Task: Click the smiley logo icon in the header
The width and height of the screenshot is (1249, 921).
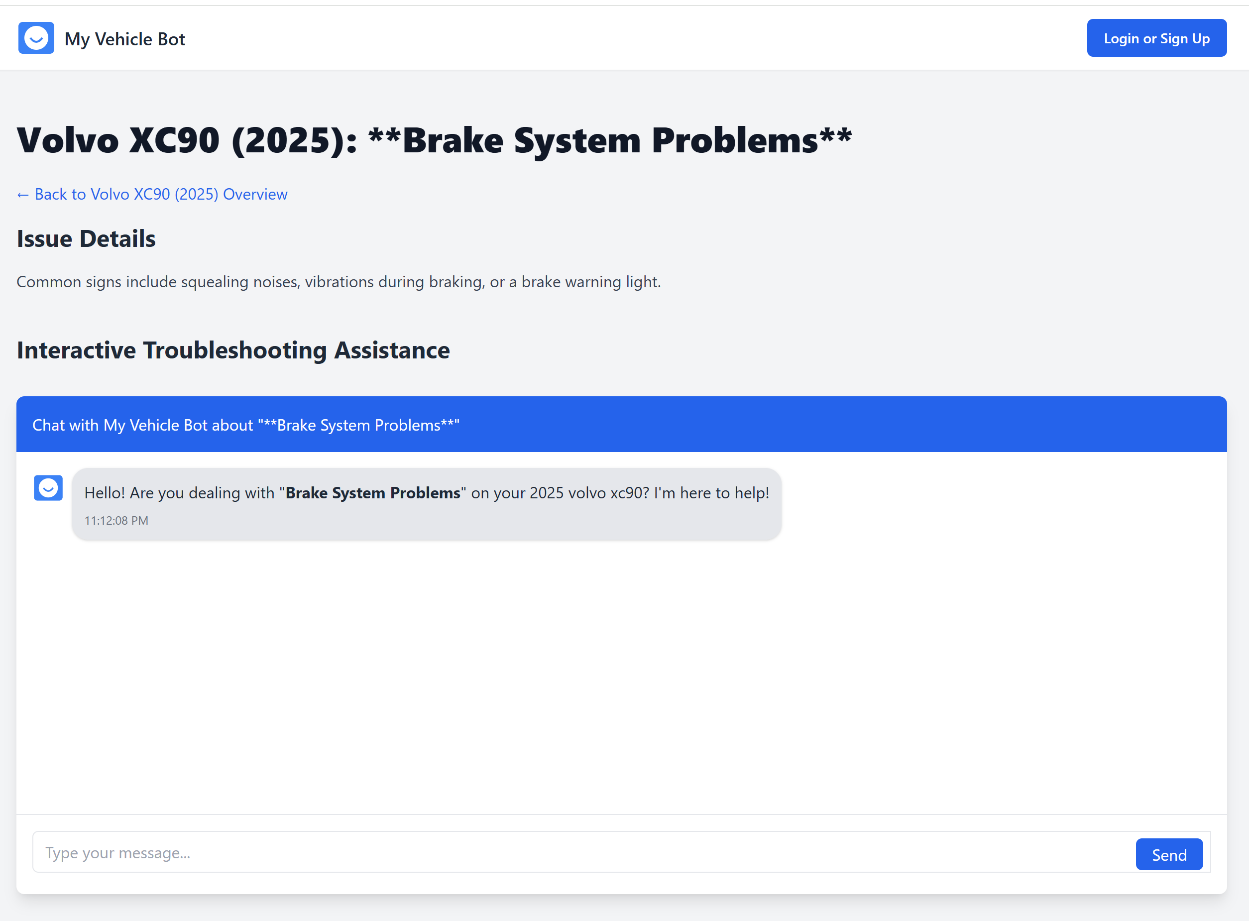Action: 36,38
